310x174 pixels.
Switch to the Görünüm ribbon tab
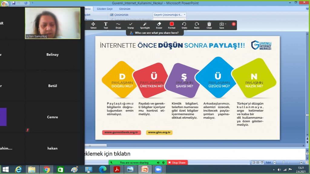coord(124,9)
